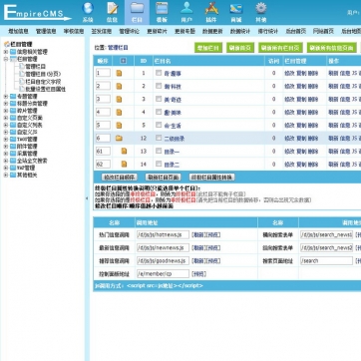Open the 用户 (User) person icon
Screen dimensions: 361x361
[186, 8]
